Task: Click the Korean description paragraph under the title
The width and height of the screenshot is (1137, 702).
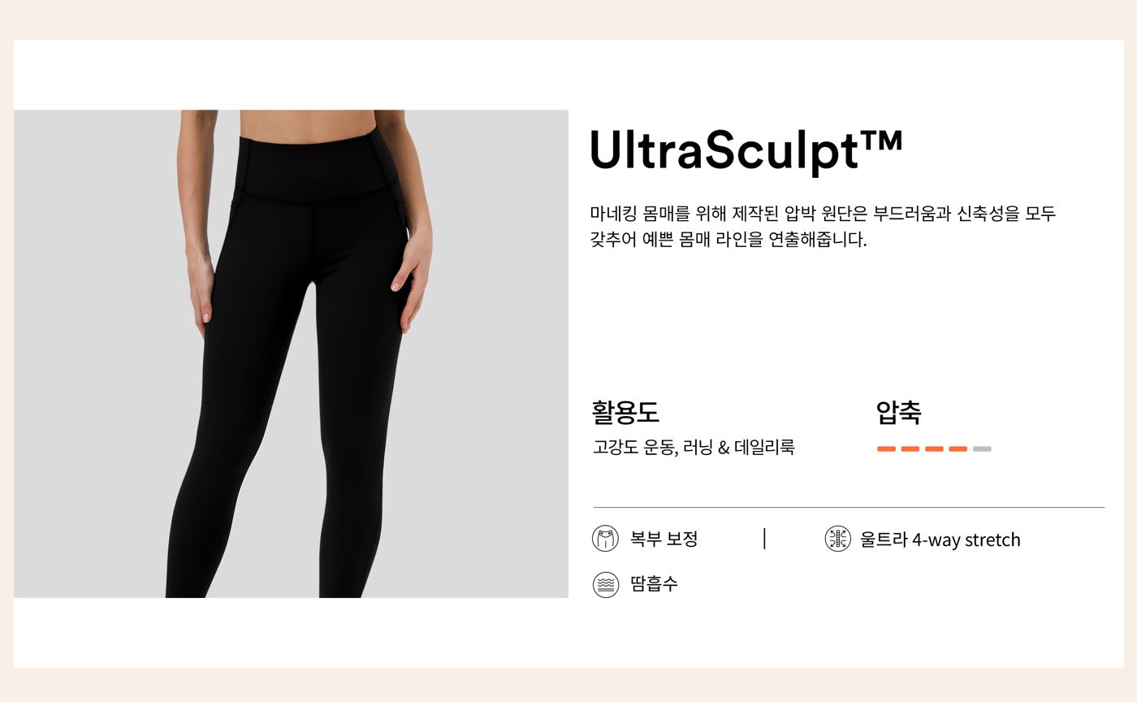Action: click(823, 227)
